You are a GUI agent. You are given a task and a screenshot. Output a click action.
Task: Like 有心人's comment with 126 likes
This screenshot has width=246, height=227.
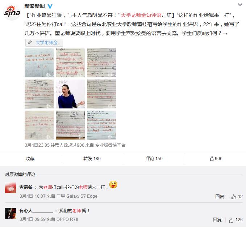(235, 220)
